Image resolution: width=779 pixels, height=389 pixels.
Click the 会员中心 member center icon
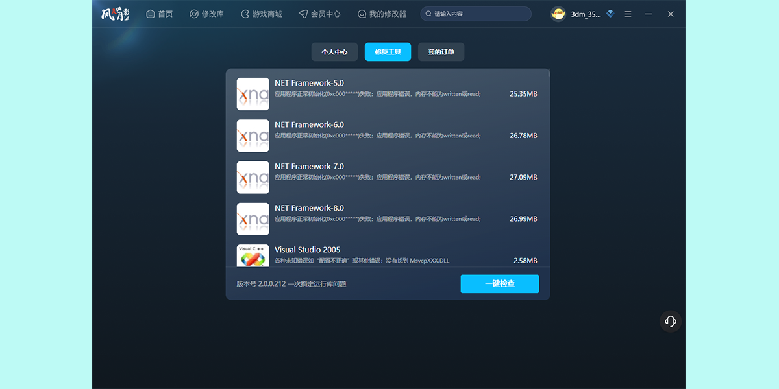tap(303, 13)
